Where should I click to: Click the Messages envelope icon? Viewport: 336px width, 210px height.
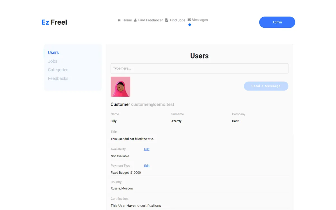point(189,20)
